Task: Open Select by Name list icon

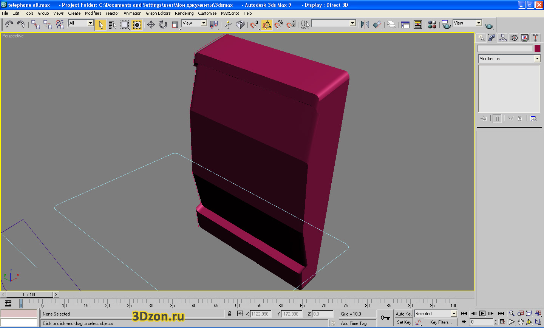Action: [113, 25]
